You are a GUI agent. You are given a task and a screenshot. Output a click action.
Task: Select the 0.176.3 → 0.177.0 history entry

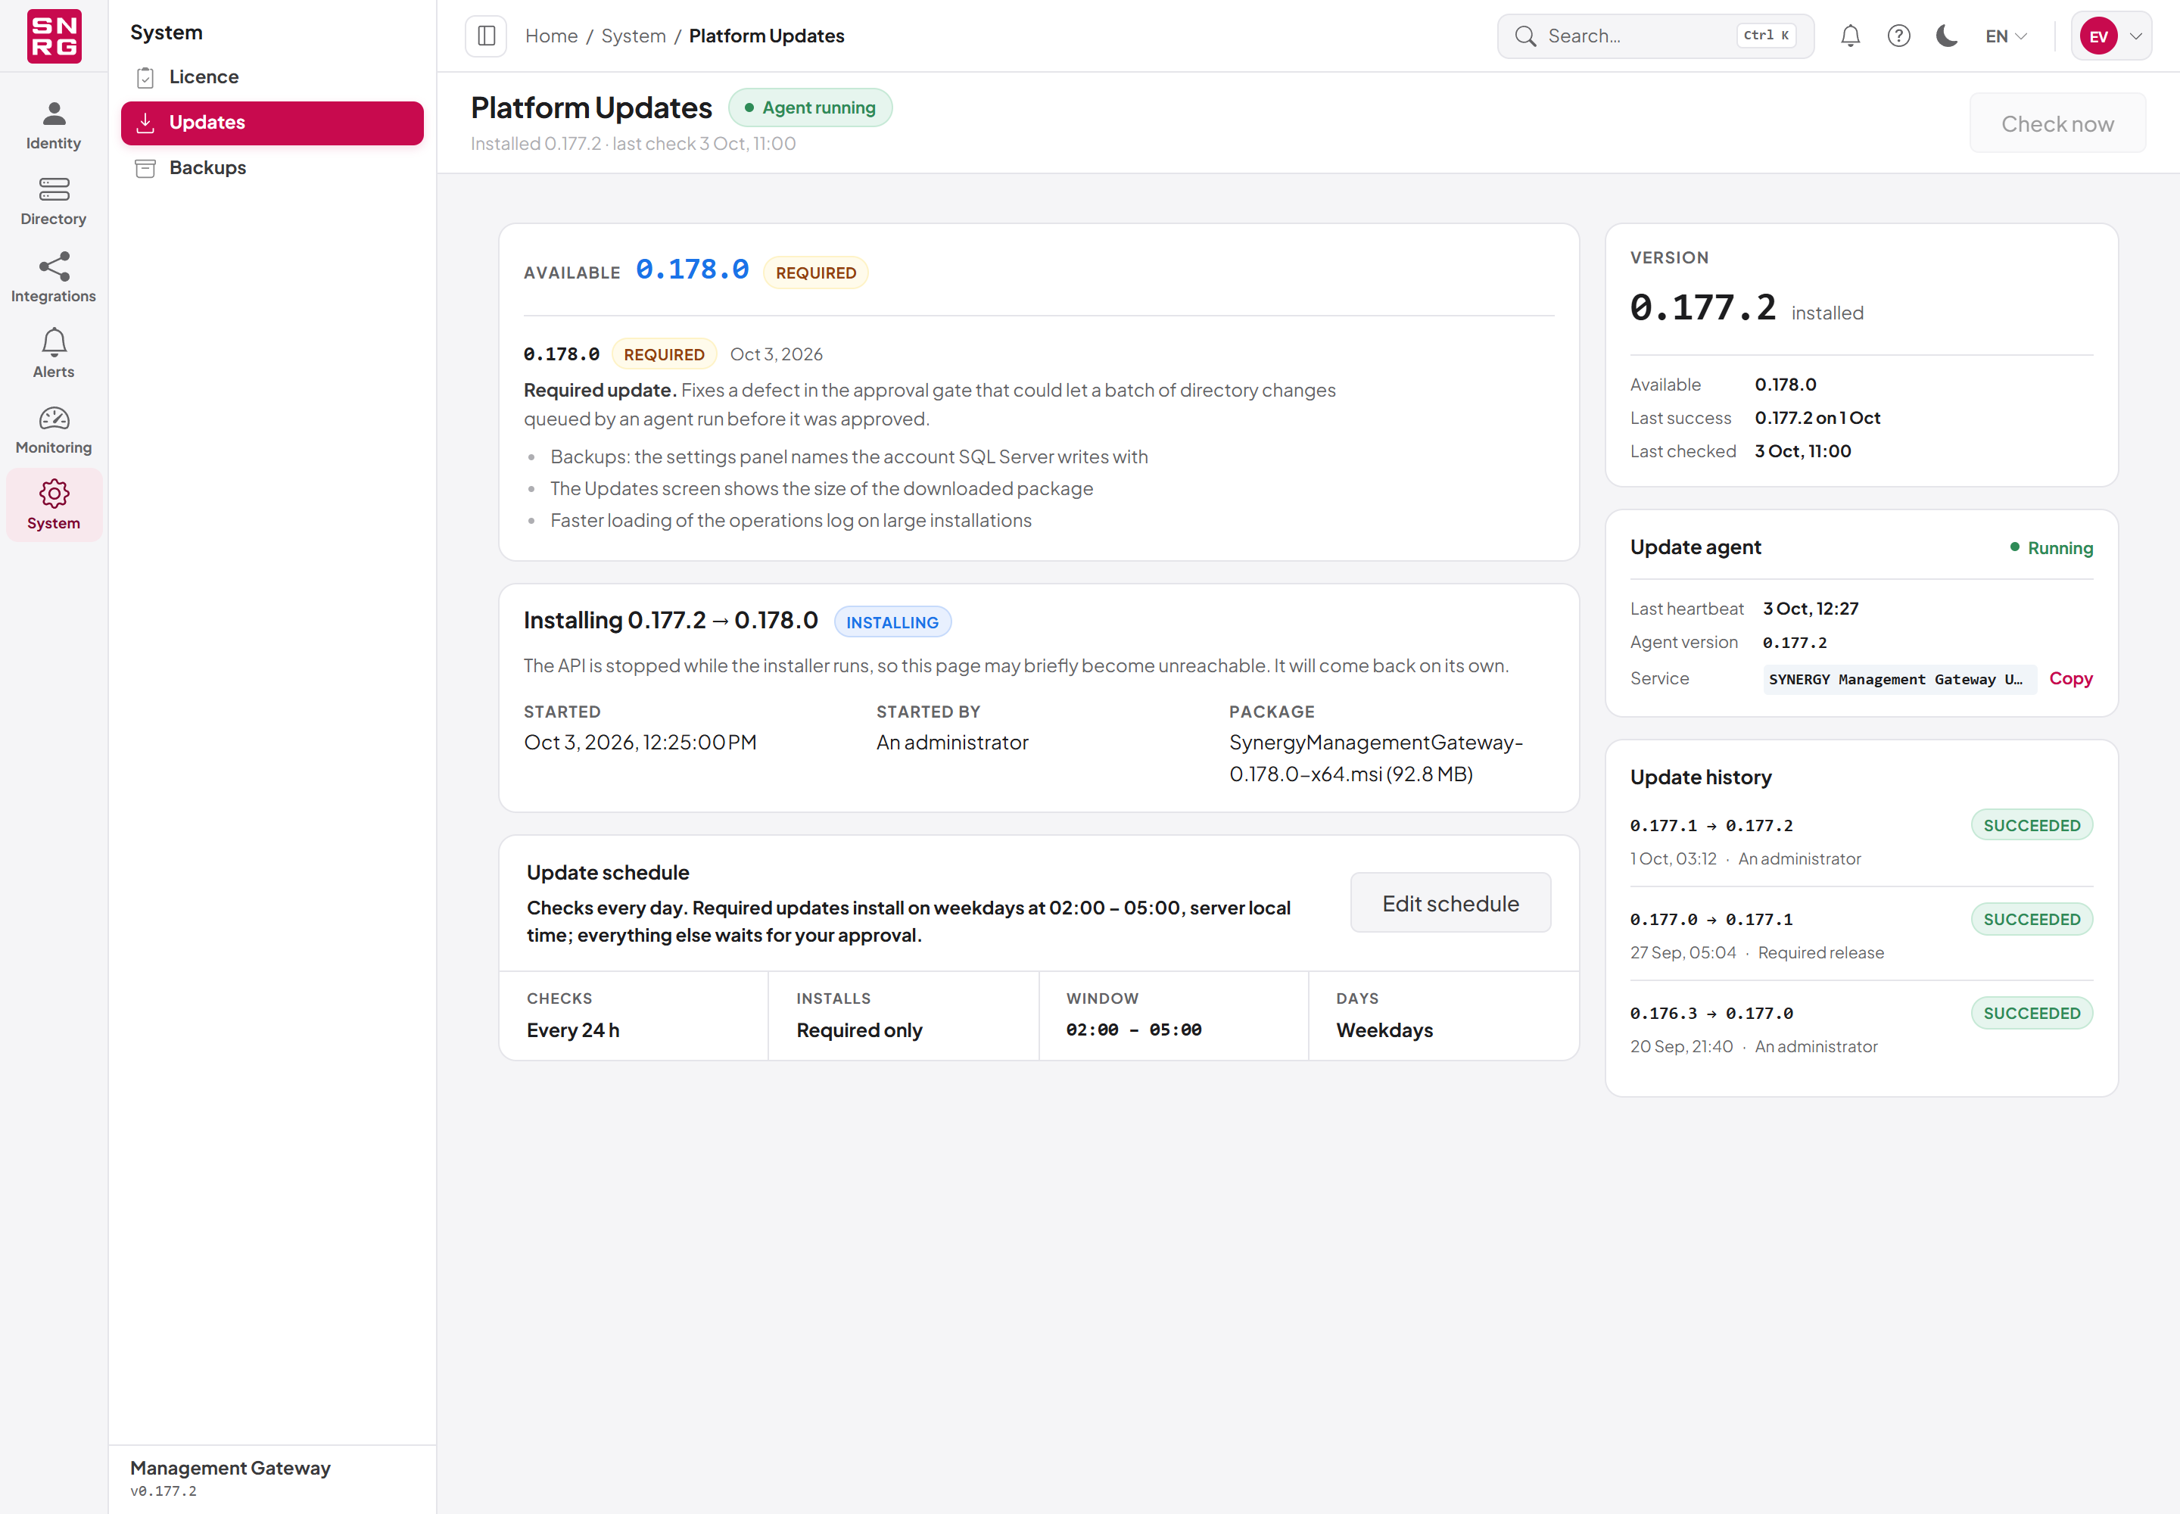coord(1861,1028)
